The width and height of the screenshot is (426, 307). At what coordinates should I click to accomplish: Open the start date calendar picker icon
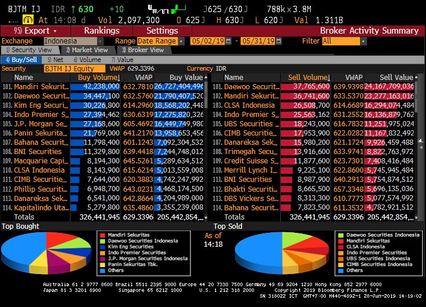click(x=228, y=41)
